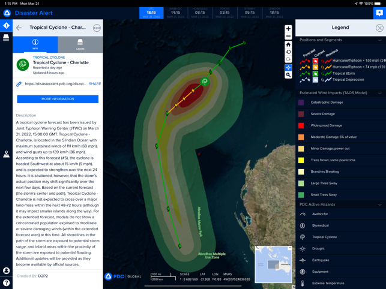Click the Avalanche hazard legend icon
The image size is (386, 289).
[303, 214]
